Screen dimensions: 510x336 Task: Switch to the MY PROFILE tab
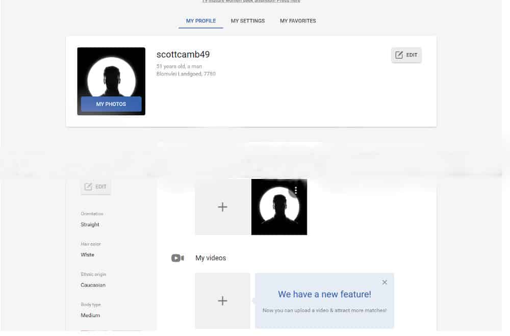pos(200,21)
